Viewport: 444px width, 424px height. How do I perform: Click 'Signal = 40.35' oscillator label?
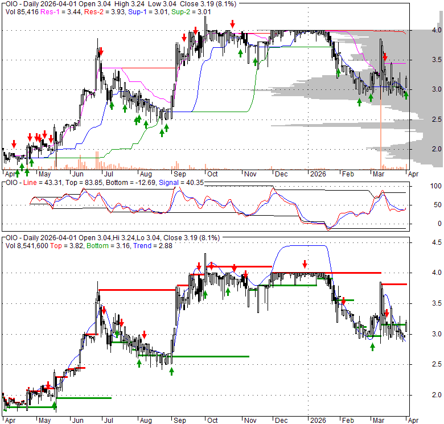[181, 183]
